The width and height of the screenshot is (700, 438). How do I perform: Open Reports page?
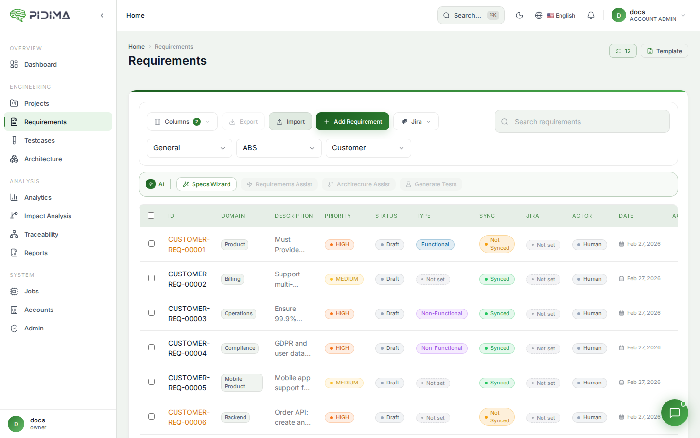pos(58,253)
